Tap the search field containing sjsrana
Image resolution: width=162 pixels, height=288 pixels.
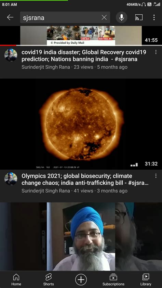click(65, 17)
